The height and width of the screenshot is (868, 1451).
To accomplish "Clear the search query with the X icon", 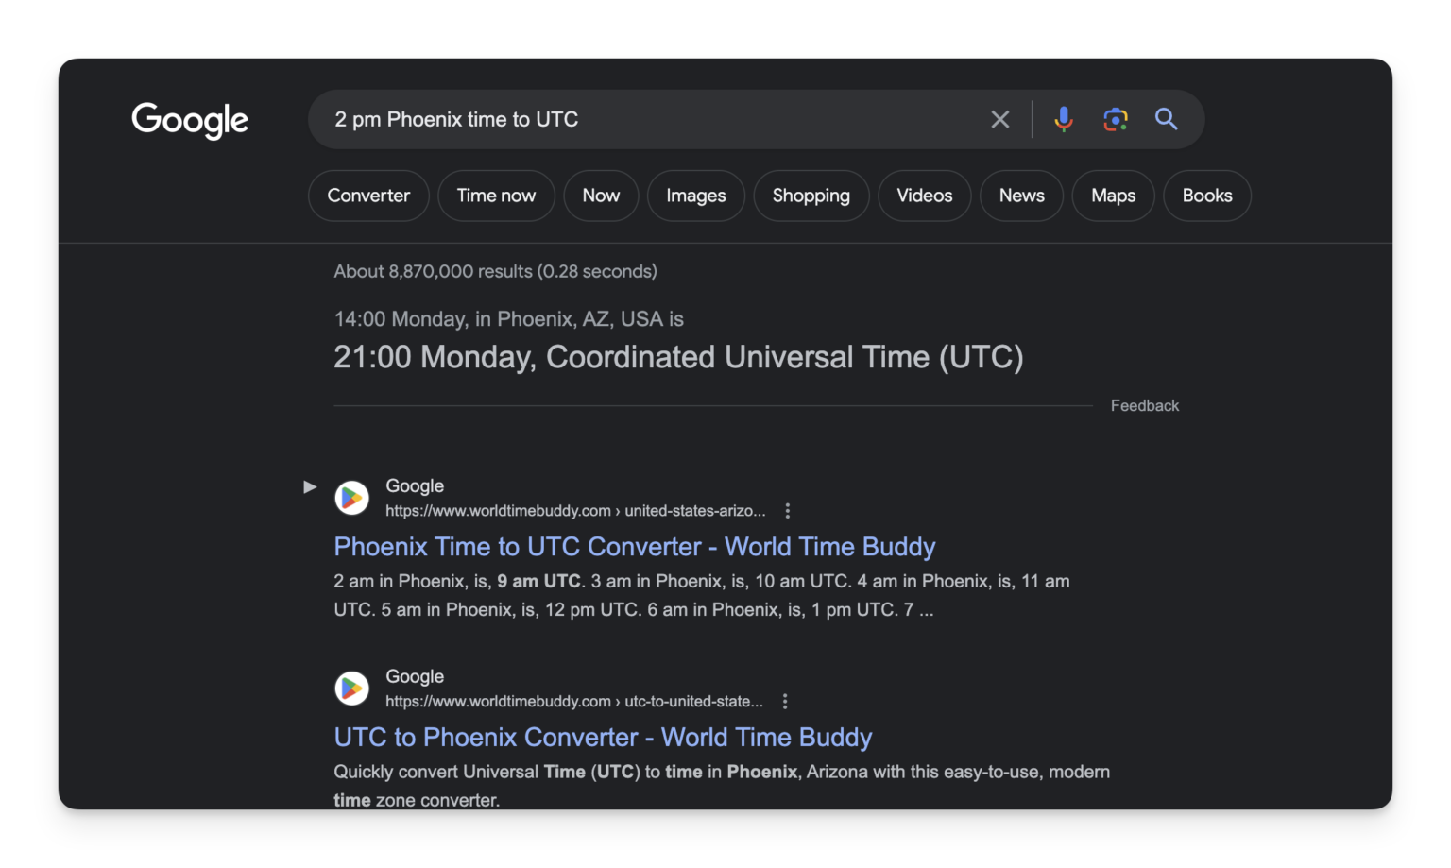I will [999, 119].
